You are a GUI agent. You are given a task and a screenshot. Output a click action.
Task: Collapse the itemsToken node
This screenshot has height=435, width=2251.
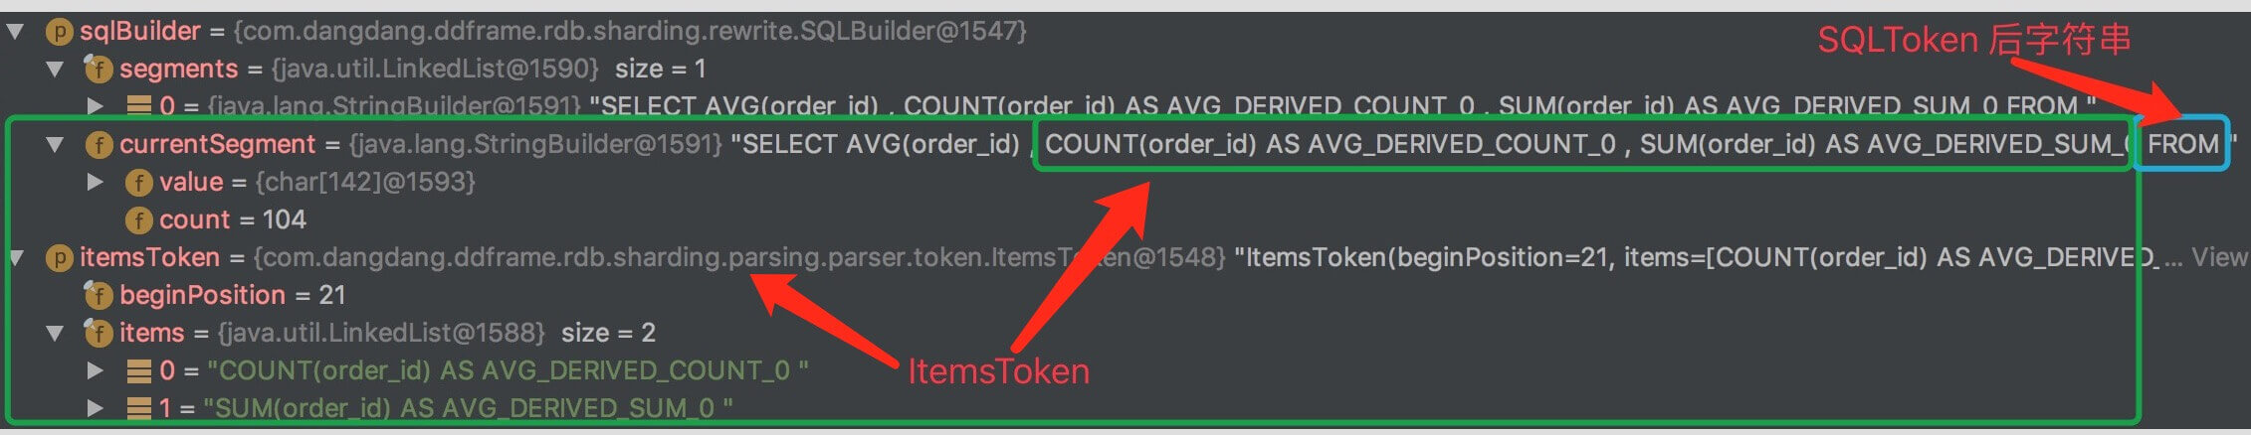coord(15,258)
